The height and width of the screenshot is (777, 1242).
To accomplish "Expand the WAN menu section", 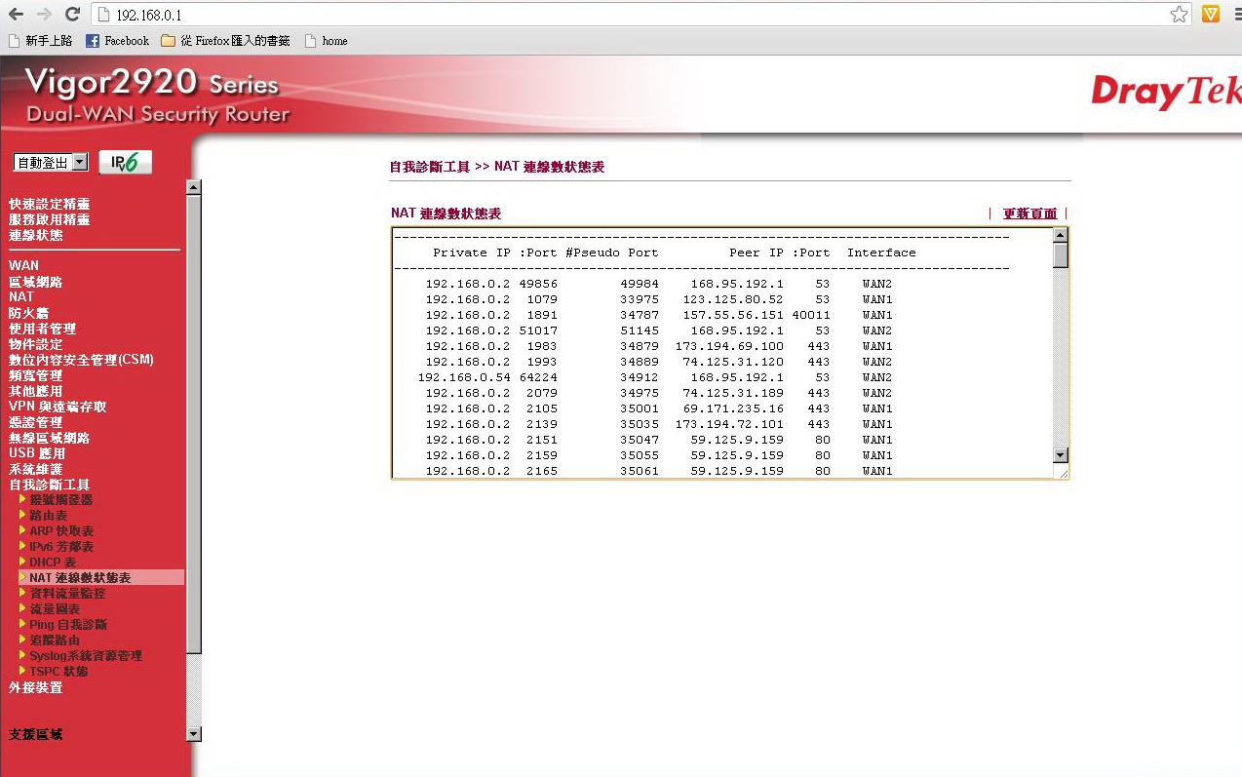I will point(24,265).
